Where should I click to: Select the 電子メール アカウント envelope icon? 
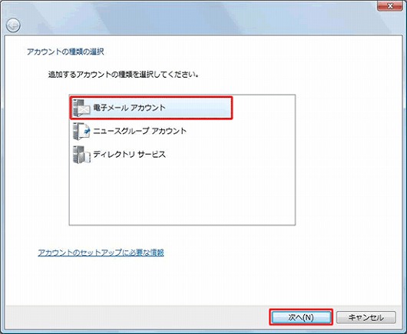click(x=81, y=108)
